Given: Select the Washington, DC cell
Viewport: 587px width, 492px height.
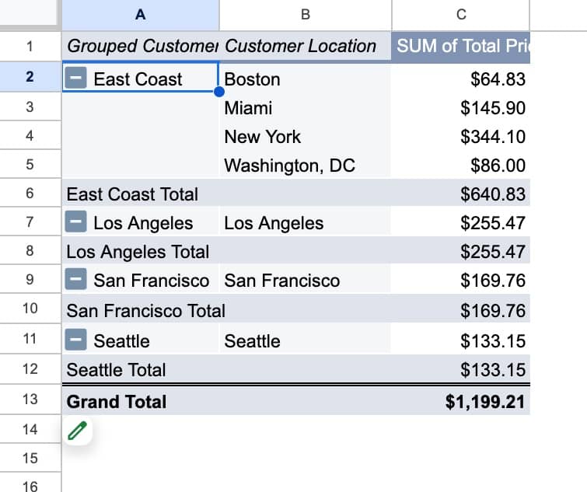Looking at the screenshot, I should point(306,165).
